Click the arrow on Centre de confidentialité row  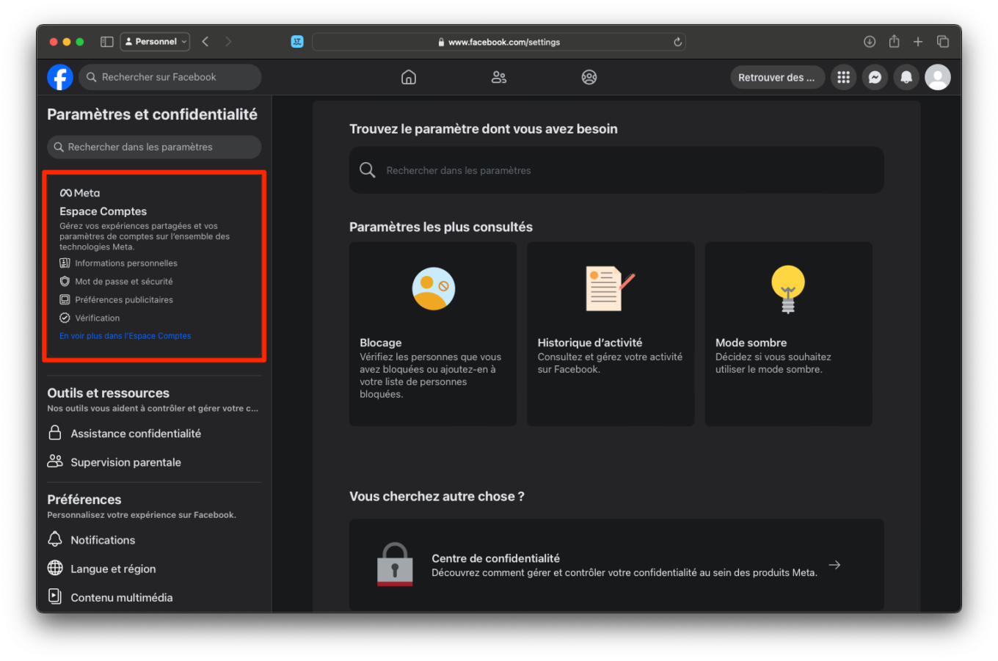point(834,565)
